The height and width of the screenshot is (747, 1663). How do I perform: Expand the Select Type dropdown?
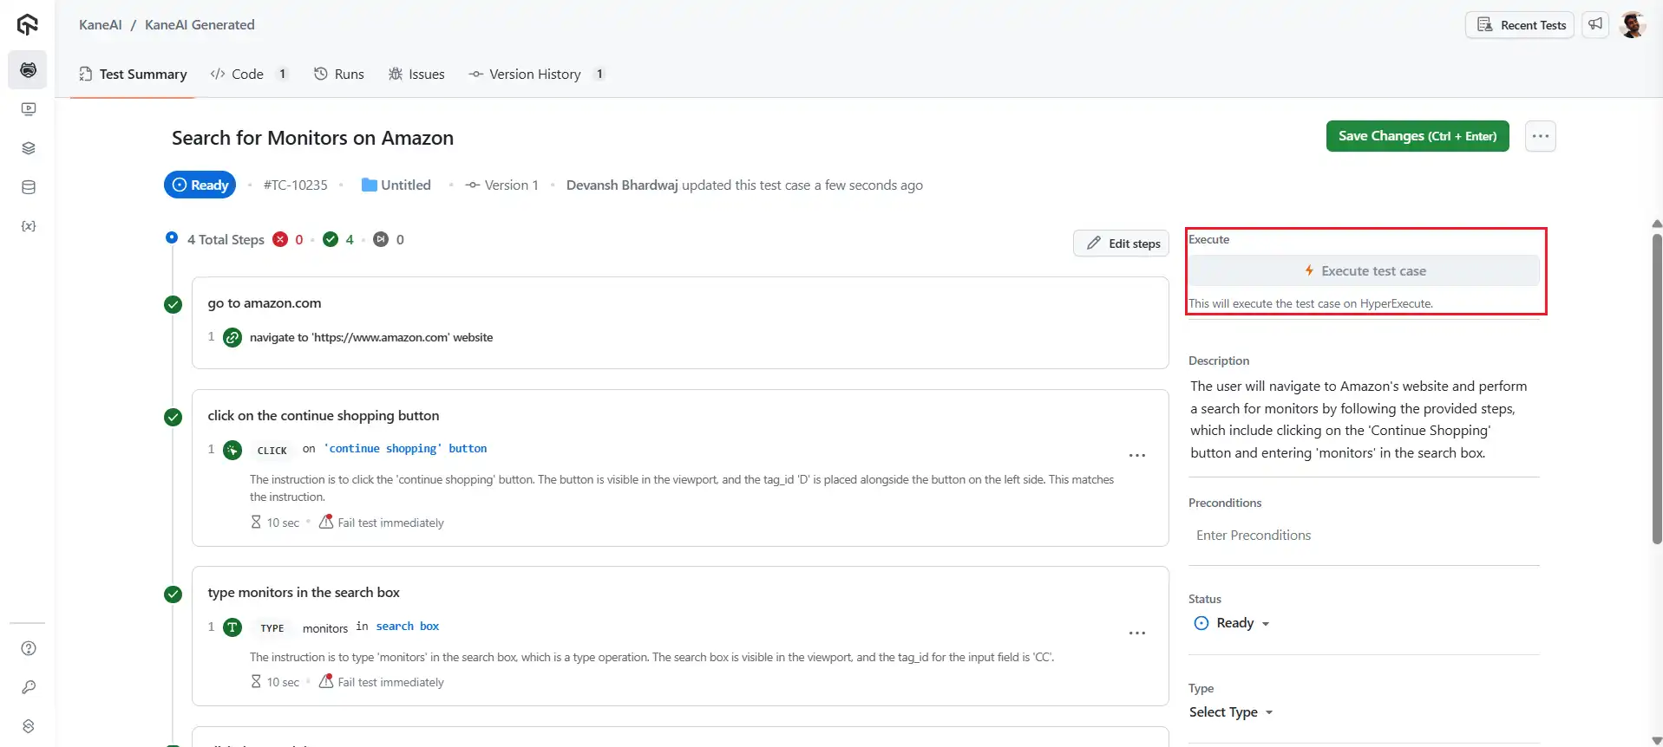(x=1231, y=712)
